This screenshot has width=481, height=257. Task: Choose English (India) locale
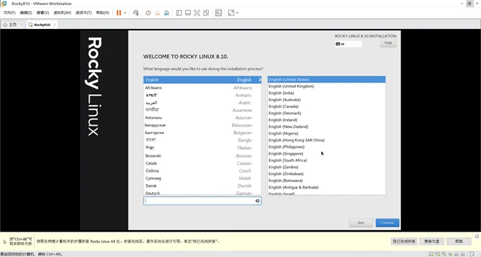[327, 93]
